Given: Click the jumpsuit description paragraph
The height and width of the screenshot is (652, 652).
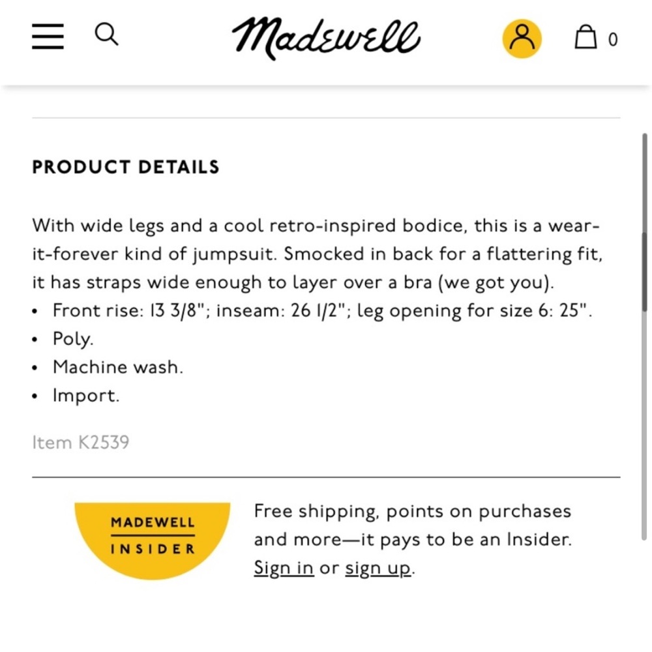Looking at the screenshot, I should pyautogui.click(x=318, y=254).
